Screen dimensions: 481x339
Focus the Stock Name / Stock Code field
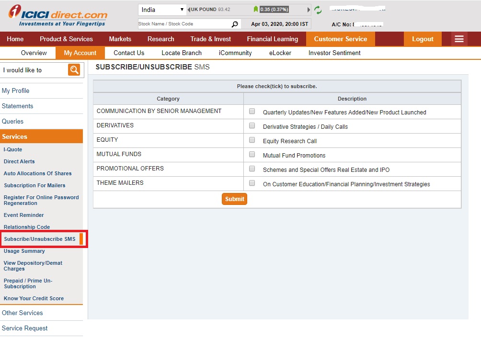184,24
